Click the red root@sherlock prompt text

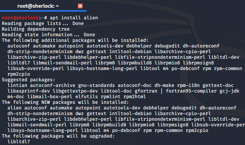[21, 18]
